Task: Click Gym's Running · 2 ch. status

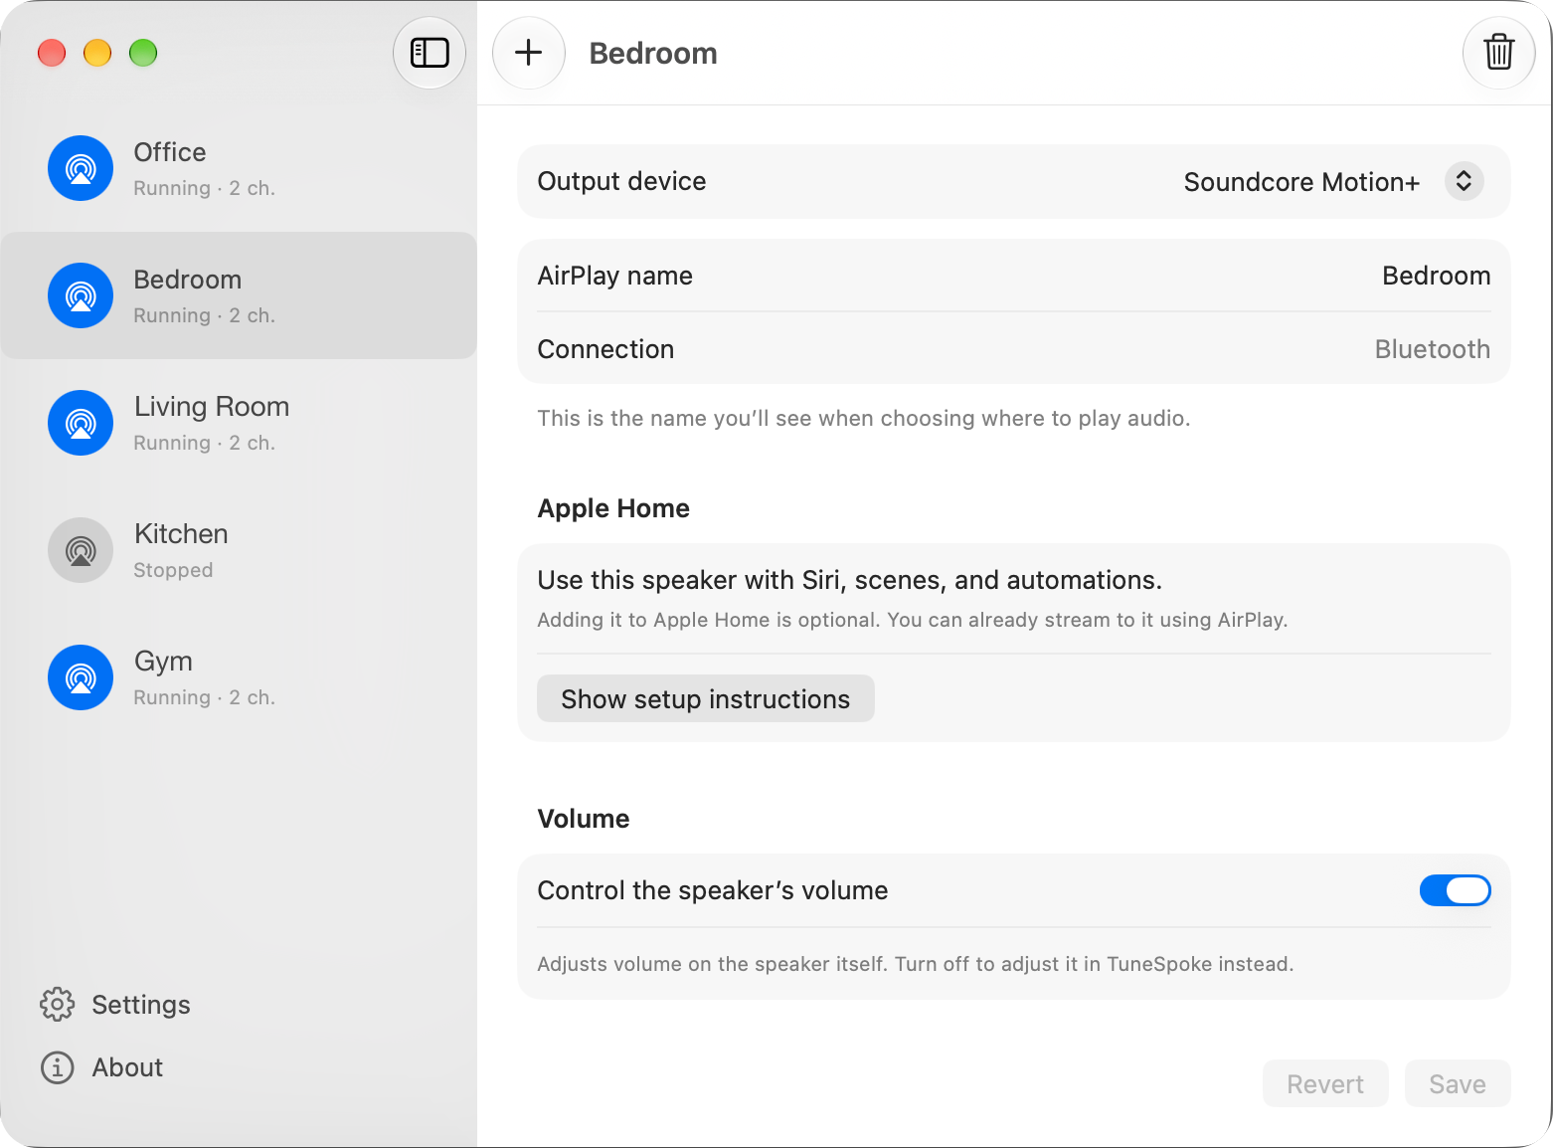Action: coord(204,697)
